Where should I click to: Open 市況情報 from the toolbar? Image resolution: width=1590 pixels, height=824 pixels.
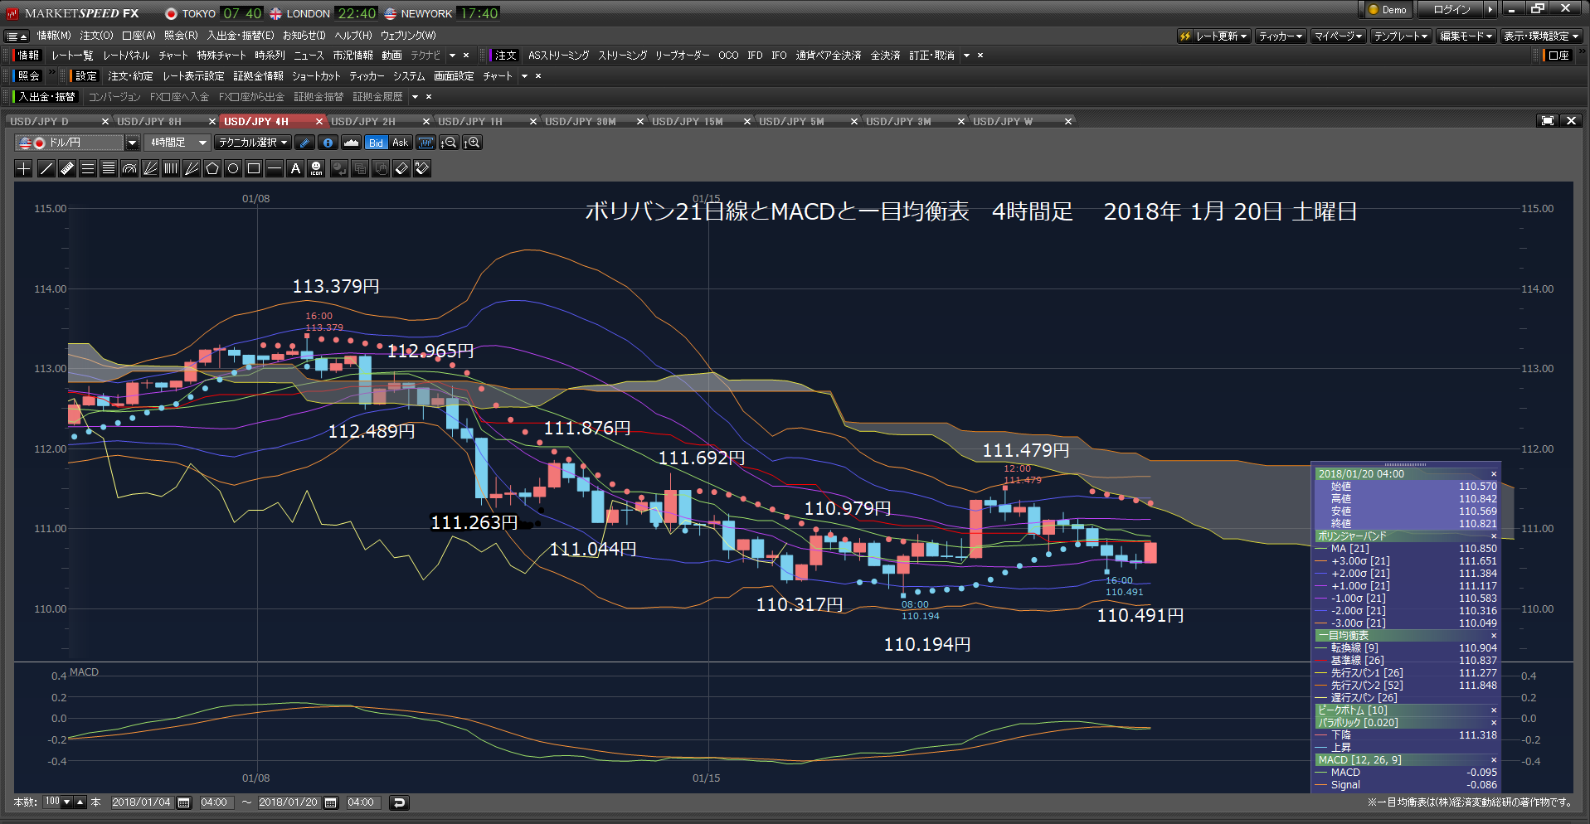(x=353, y=56)
